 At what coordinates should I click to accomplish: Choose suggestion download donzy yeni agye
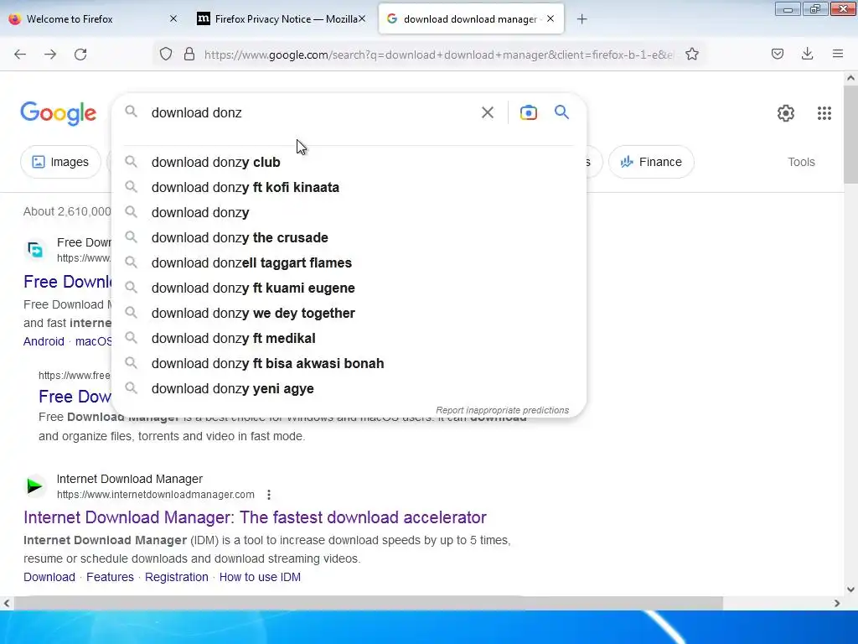[349, 389]
